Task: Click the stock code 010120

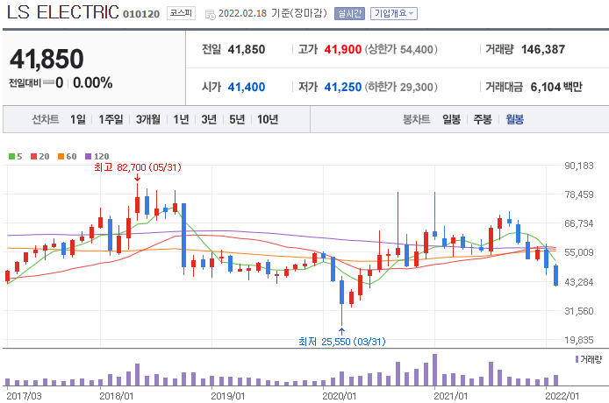Action: 141,14
